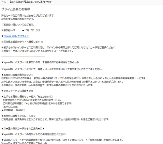Click the line ▼VpassID・パスワードをお忘れの方、未登録の方のお手続き

click(x=40, y=62)
